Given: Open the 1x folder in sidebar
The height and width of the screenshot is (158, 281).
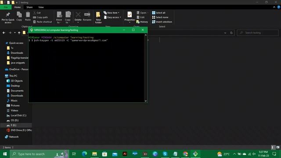Looking at the screenshot, I should click(10, 48).
